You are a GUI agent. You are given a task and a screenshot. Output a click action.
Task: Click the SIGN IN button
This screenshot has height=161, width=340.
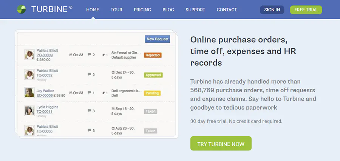[272, 10]
